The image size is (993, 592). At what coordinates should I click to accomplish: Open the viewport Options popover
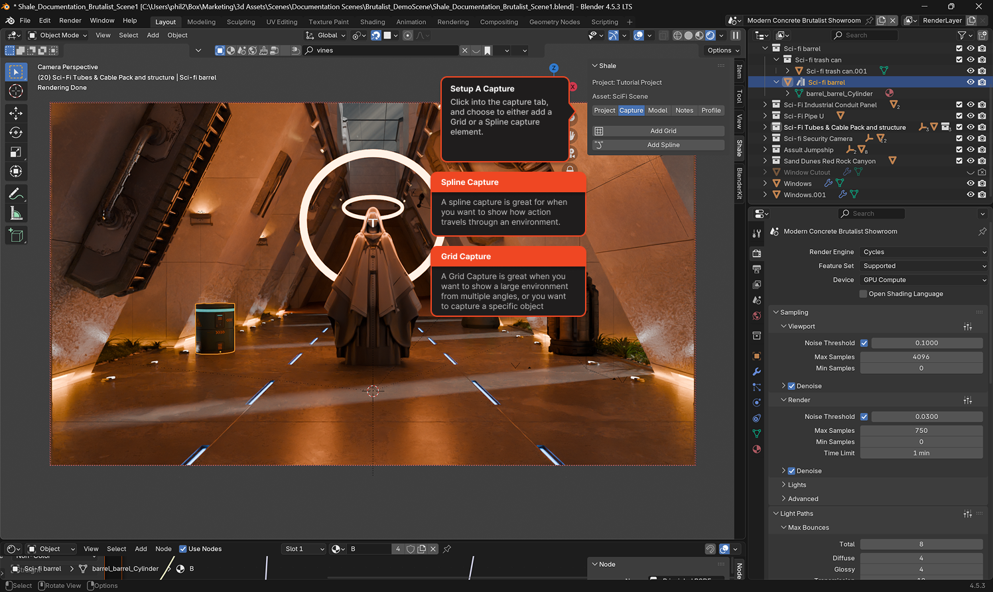pos(723,50)
